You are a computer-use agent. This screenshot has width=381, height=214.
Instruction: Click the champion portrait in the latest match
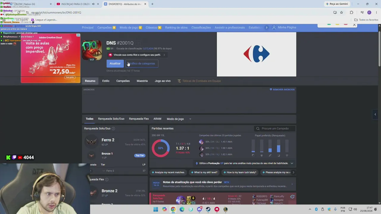pos(180,200)
